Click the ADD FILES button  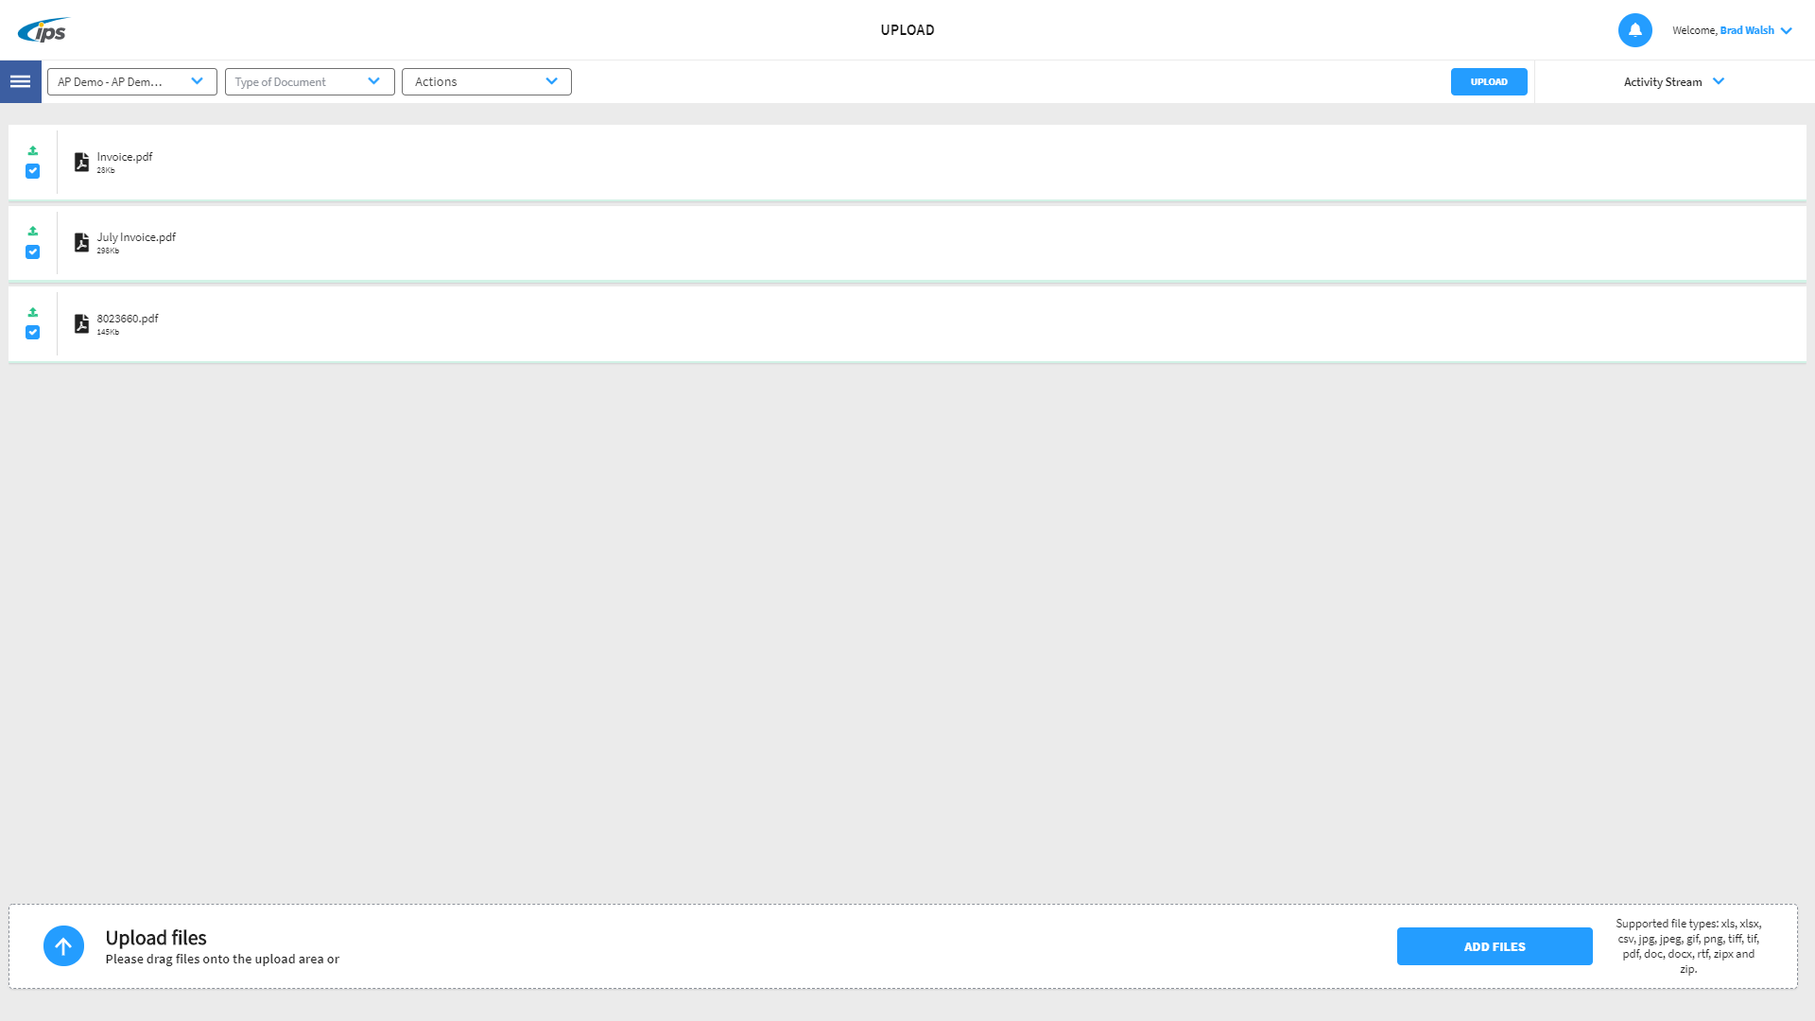[1494, 946]
